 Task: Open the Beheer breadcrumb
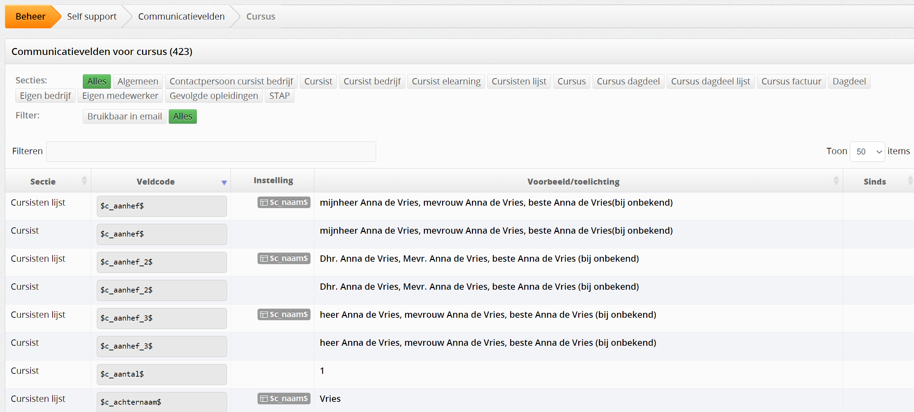pyautogui.click(x=31, y=17)
